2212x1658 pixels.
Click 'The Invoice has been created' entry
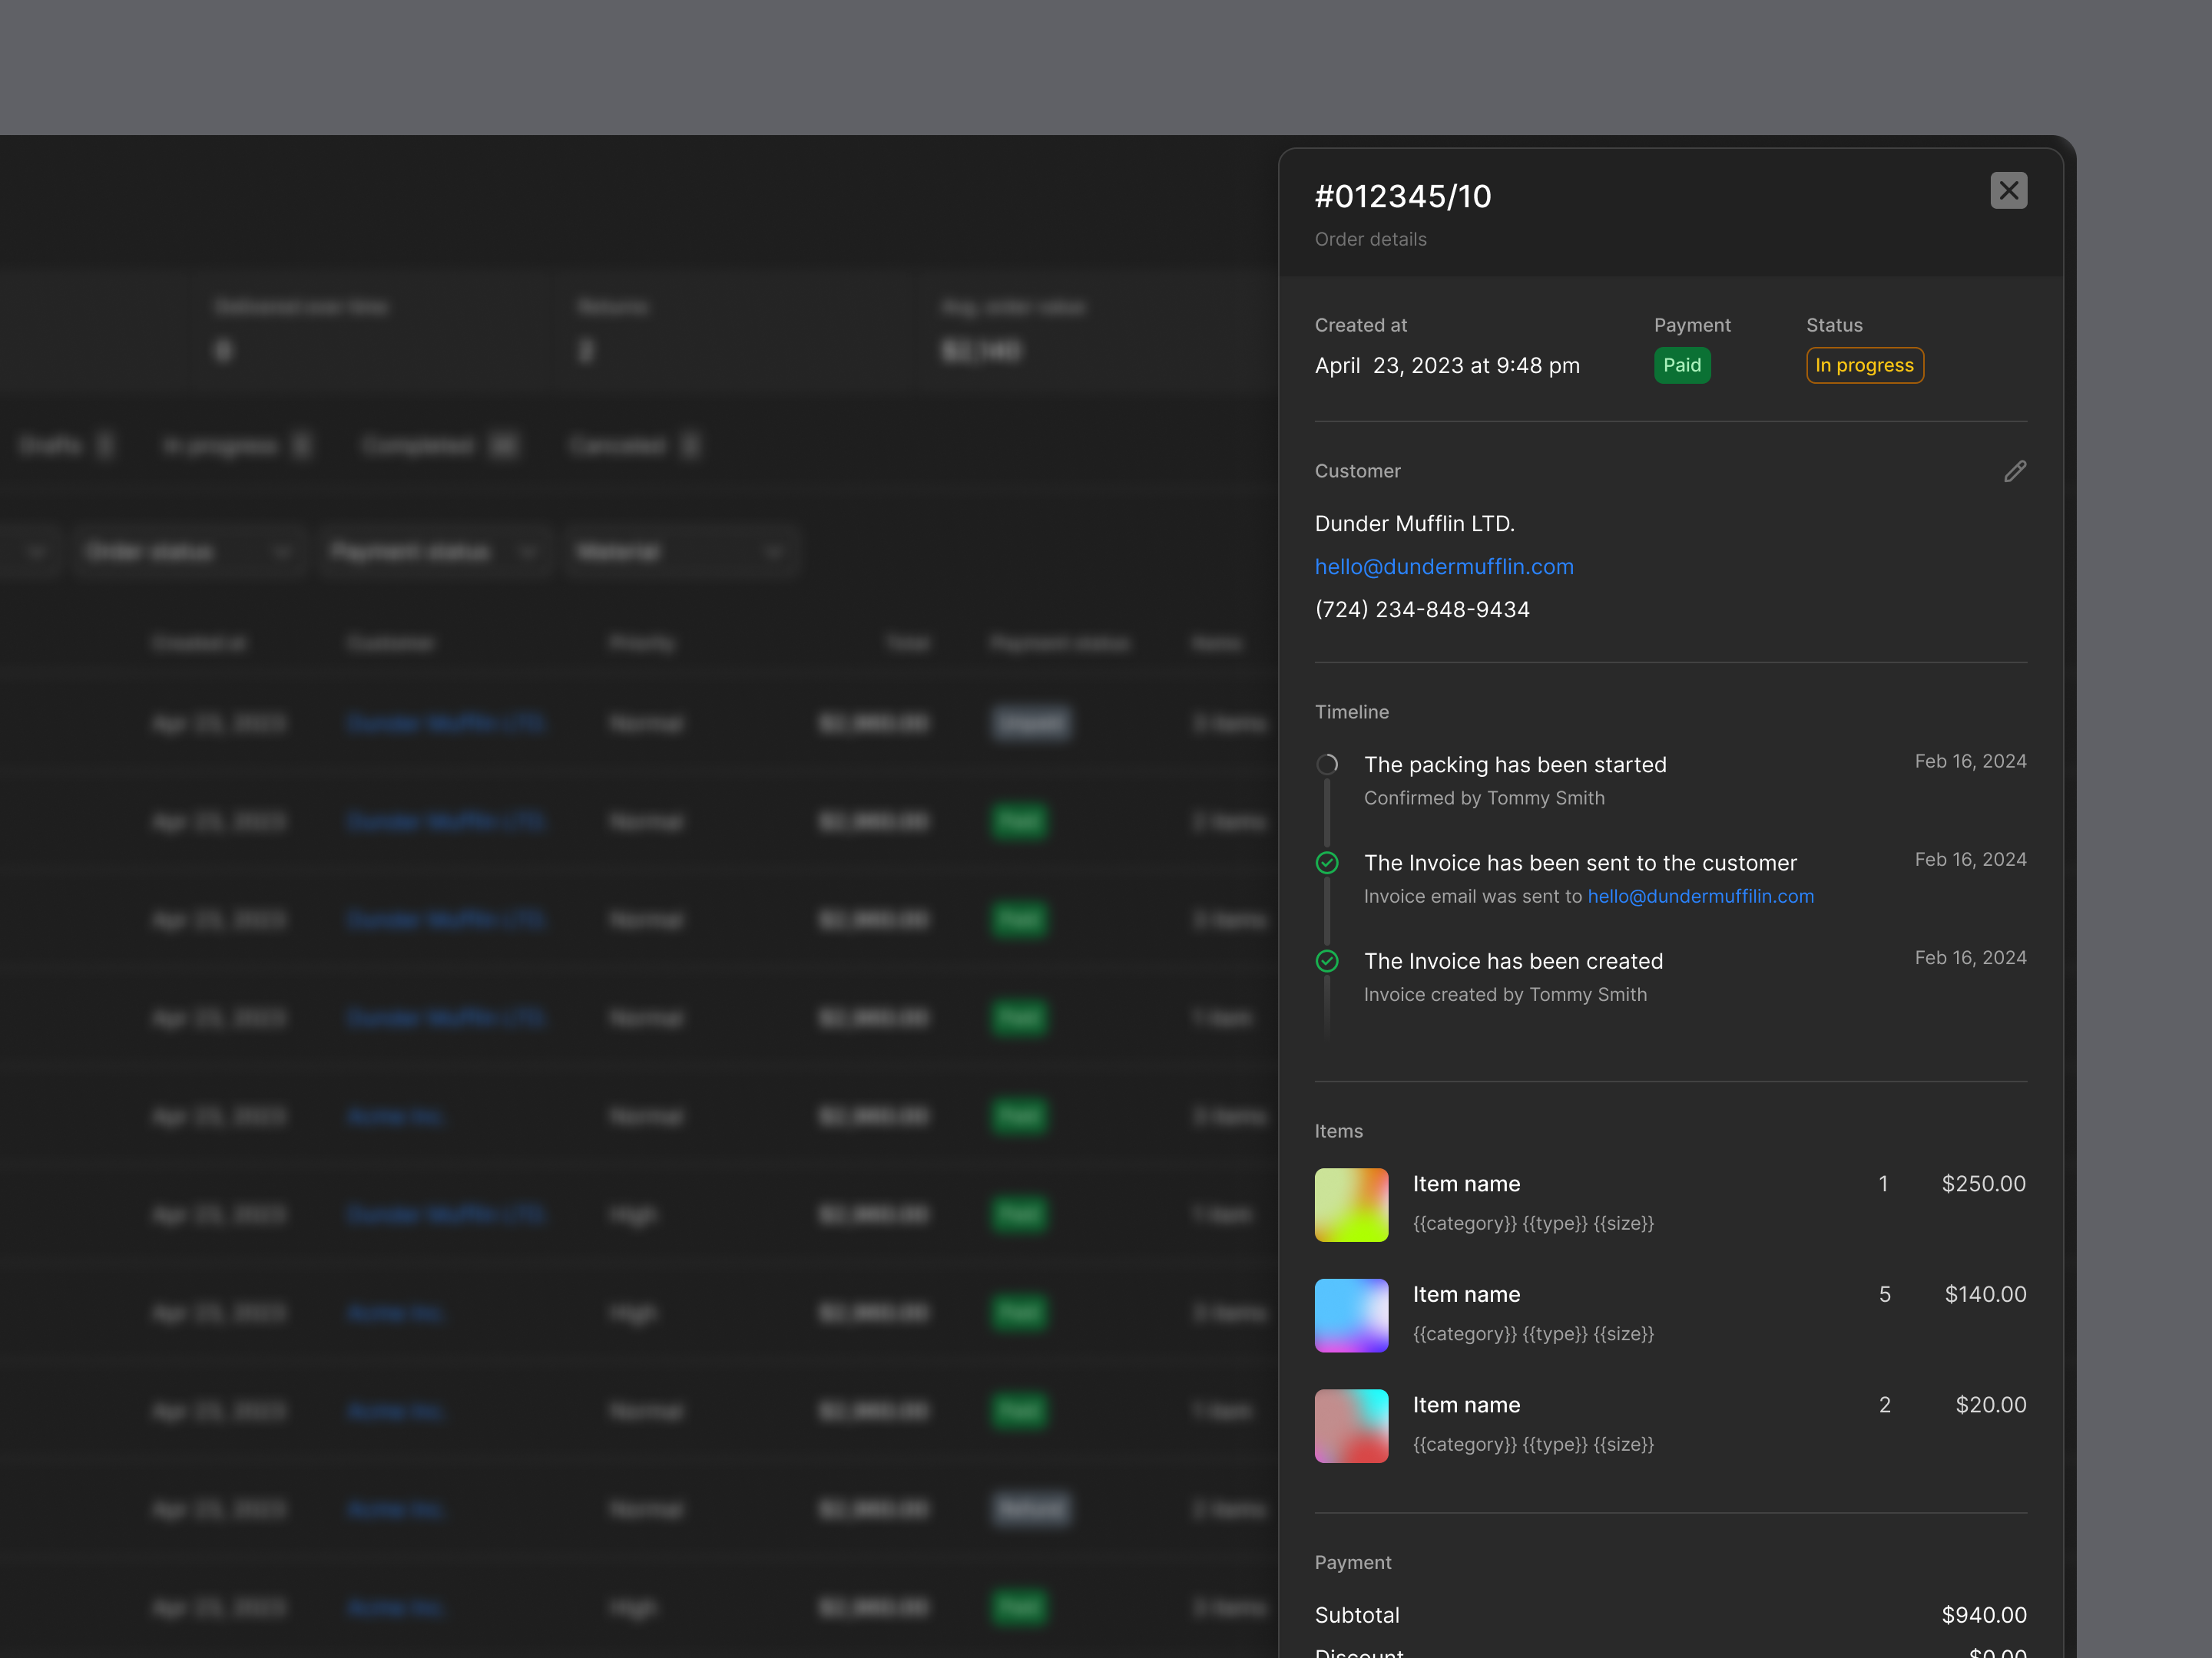[x=1513, y=962]
